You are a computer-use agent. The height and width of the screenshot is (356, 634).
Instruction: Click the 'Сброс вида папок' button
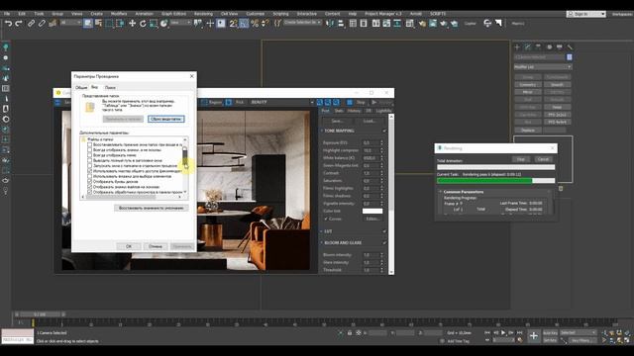[x=165, y=119]
